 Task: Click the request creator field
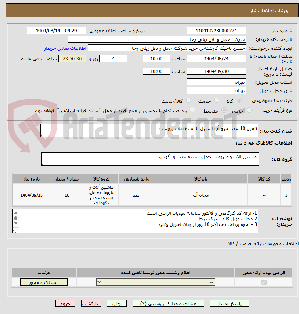pos(167,48)
